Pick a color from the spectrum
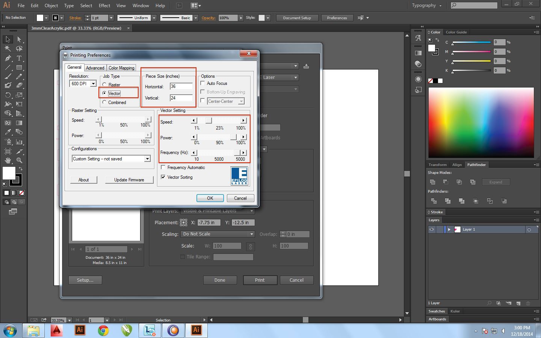The width and height of the screenshot is (541, 338). point(481,123)
